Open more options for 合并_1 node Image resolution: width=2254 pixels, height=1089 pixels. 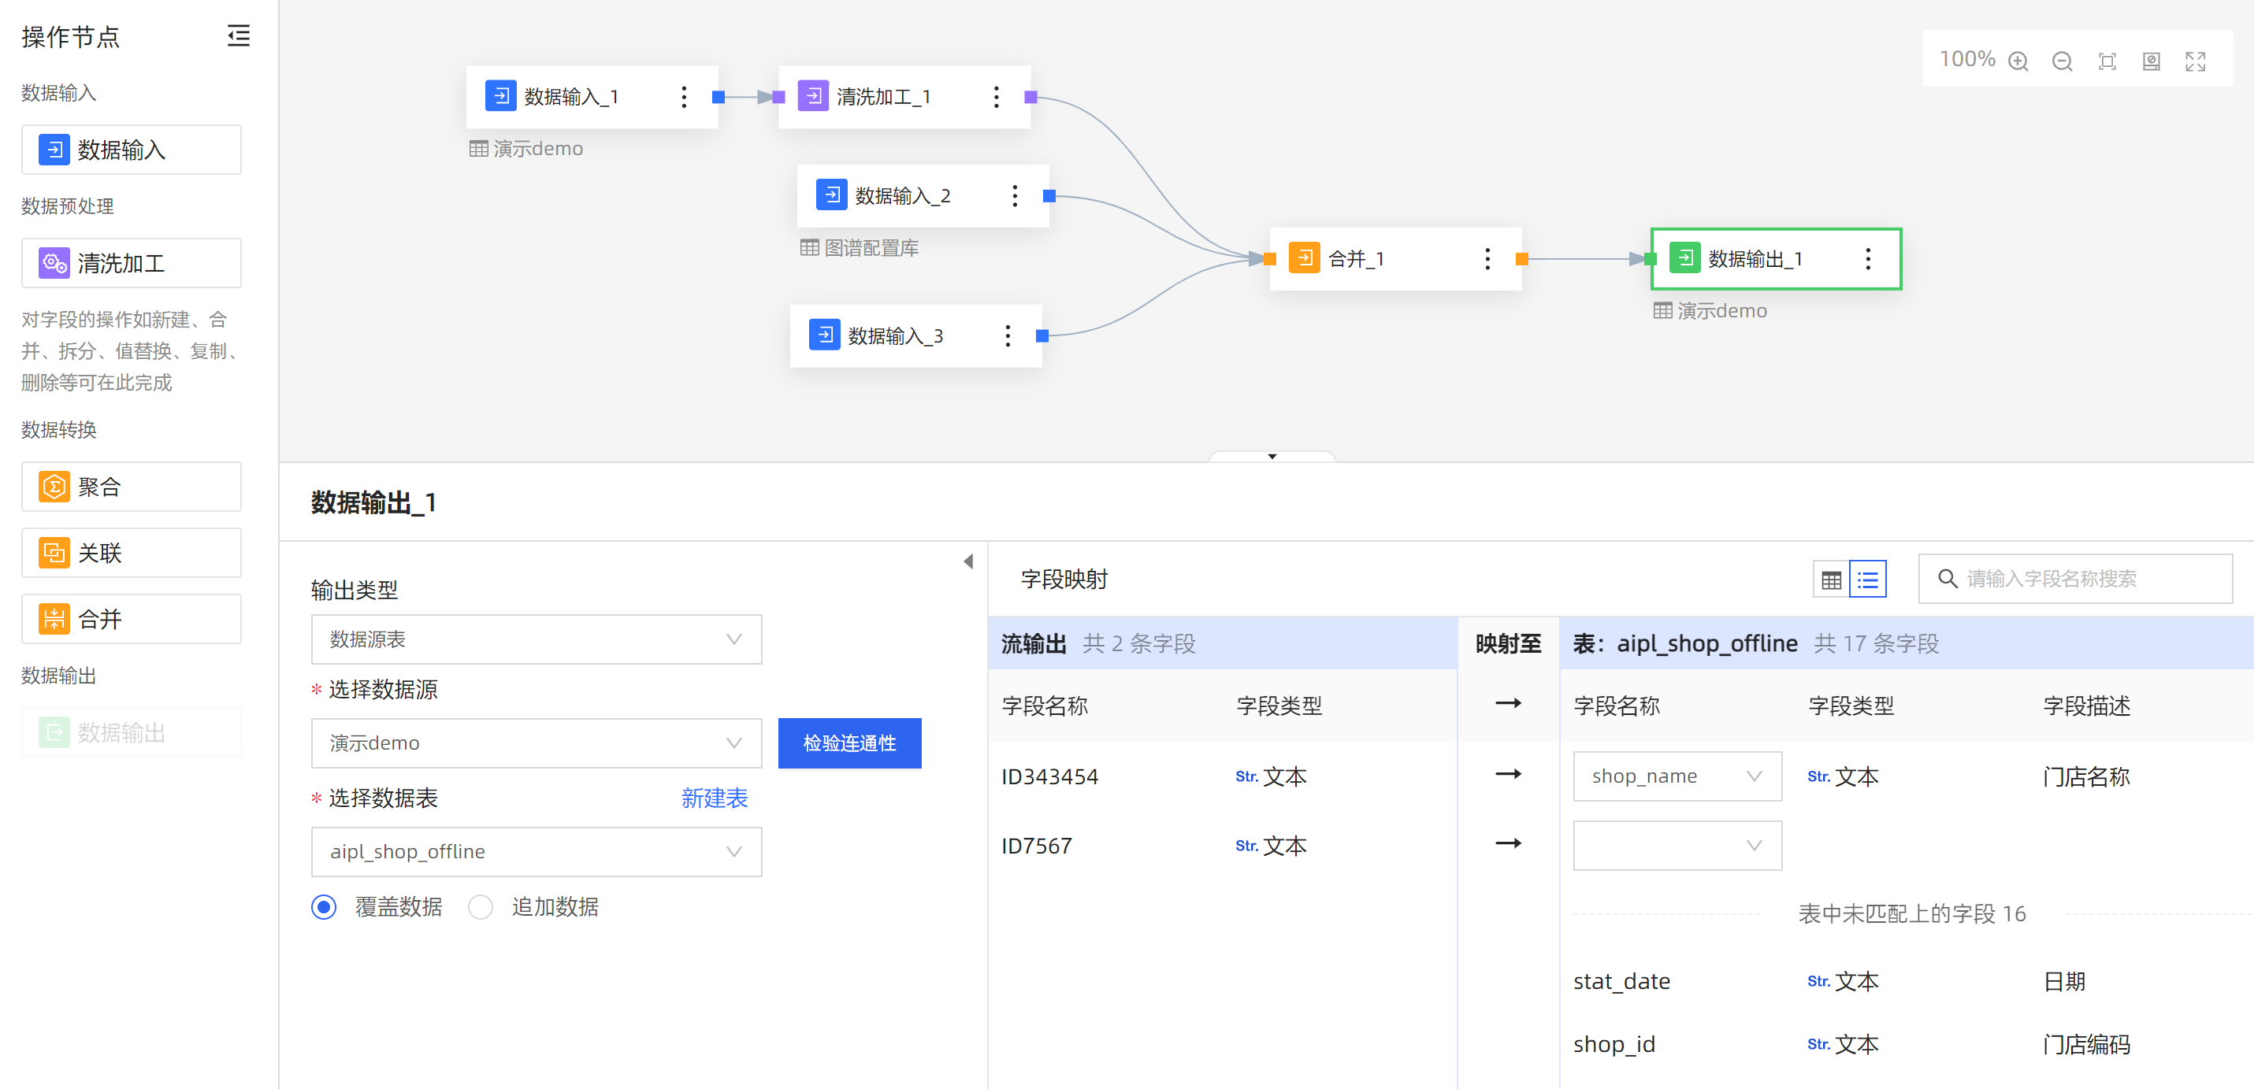(x=1487, y=259)
